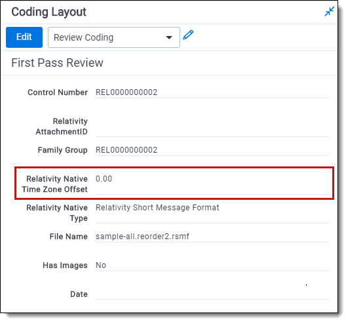Click the Has Images label
This screenshot has height=323, width=348.
(x=66, y=265)
